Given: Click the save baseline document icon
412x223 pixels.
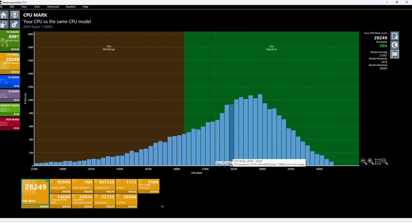Looking at the screenshot, I should pyautogui.click(x=394, y=36).
